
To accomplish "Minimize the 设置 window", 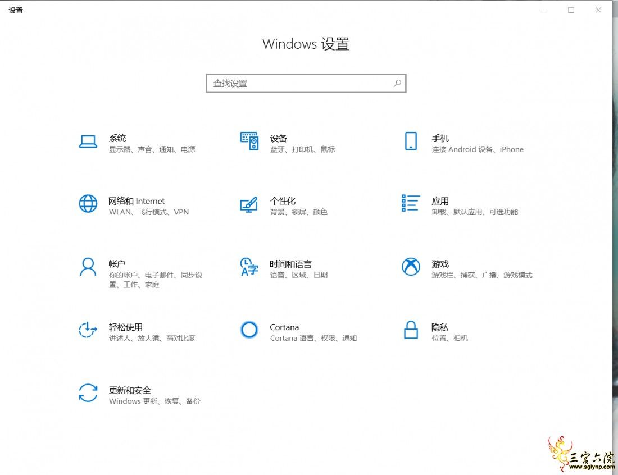I will point(544,10).
